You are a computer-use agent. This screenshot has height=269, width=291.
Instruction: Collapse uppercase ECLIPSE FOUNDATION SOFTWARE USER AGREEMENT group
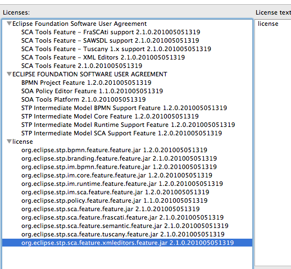coord(9,74)
